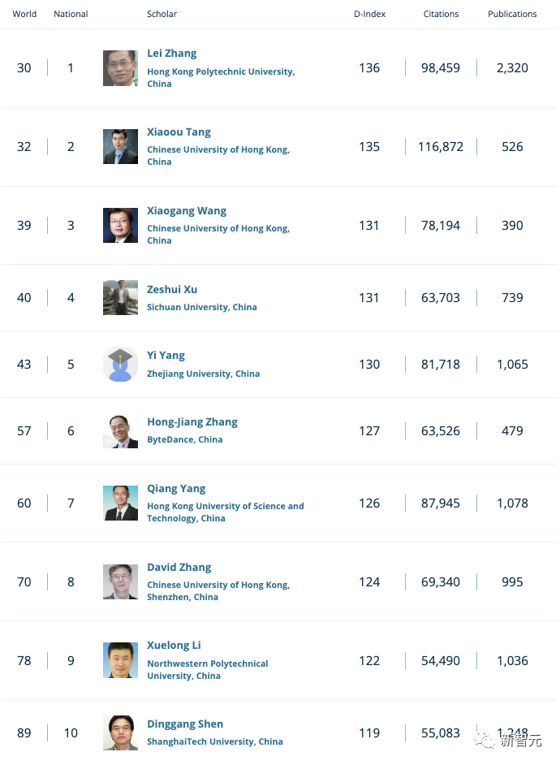
Task: Open Zhejiang University, China affiliation link
Action: (x=204, y=374)
